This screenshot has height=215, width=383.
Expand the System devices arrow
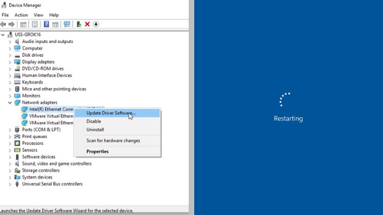coord(10,178)
